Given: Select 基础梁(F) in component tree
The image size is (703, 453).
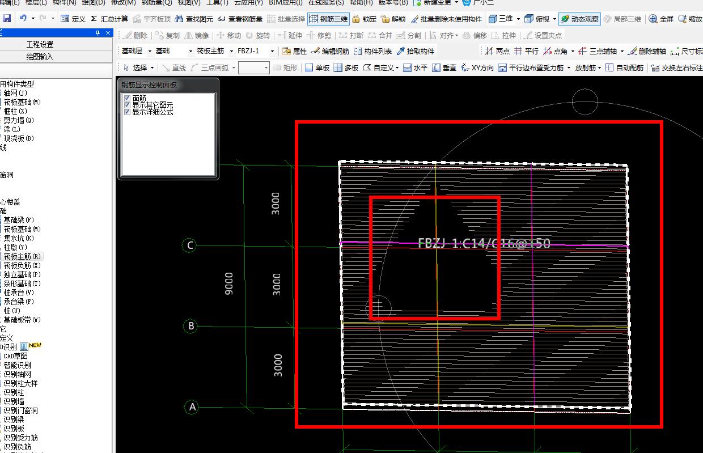Looking at the screenshot, I should [19, 220].
